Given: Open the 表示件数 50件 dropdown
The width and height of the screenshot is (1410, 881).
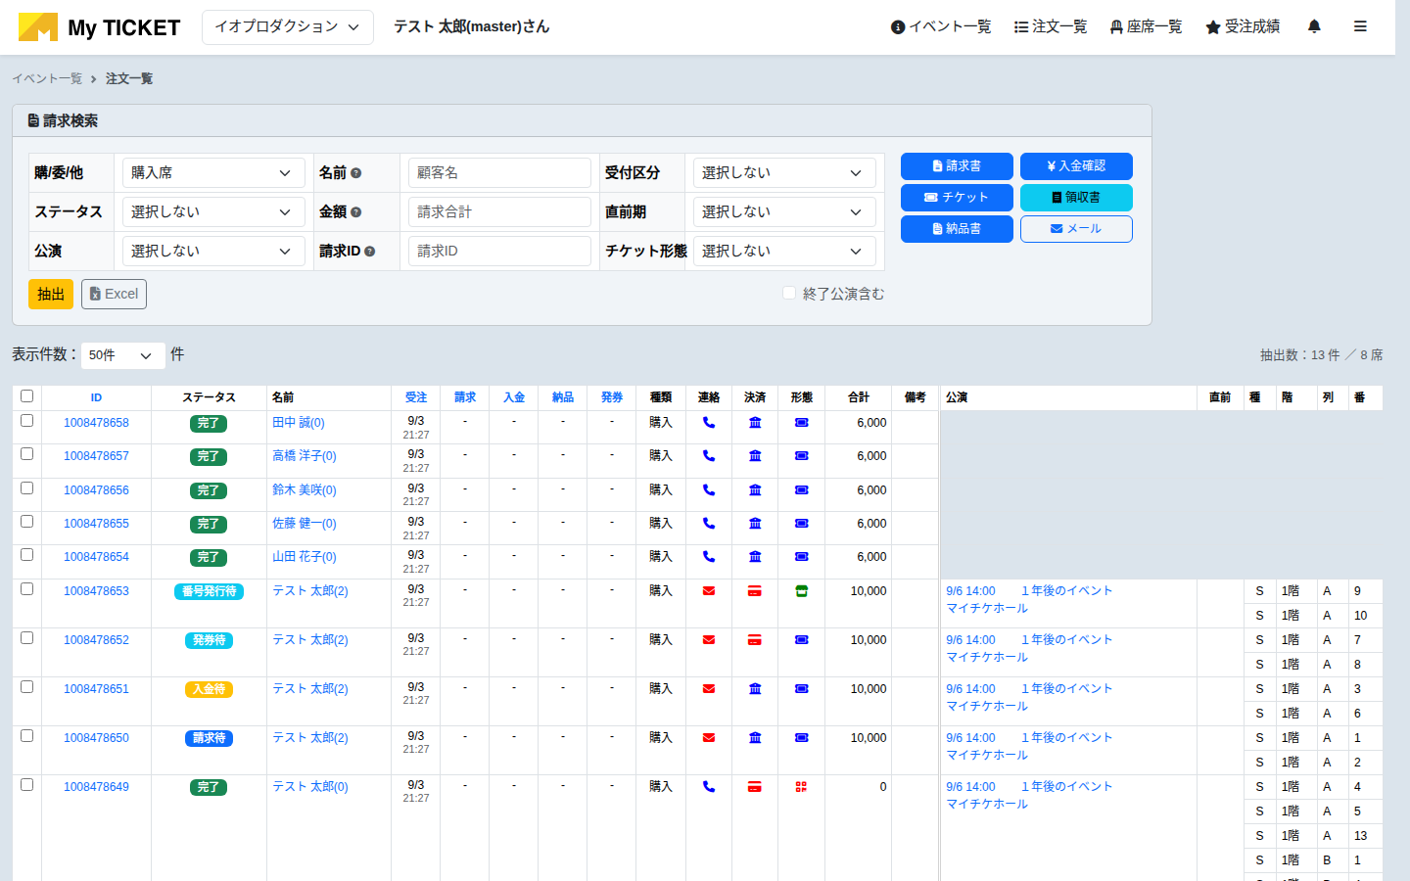Looking at the screenshot, I should (x=121, y=355).
